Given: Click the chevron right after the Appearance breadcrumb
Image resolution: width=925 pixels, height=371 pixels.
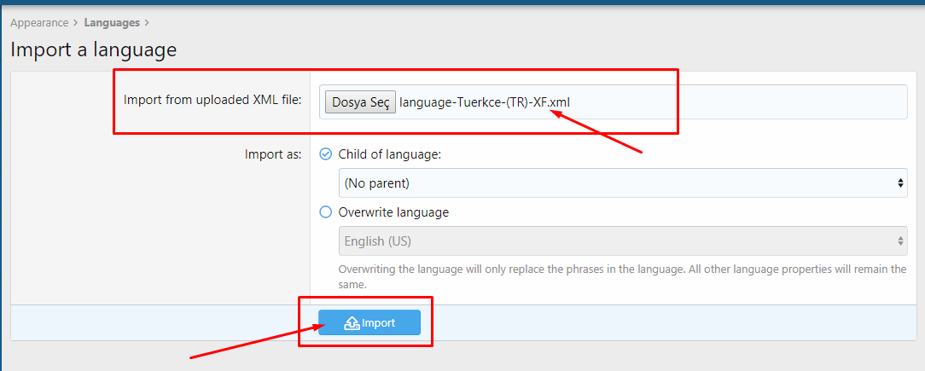Looking at the screenshot, I should pos(76,23).
